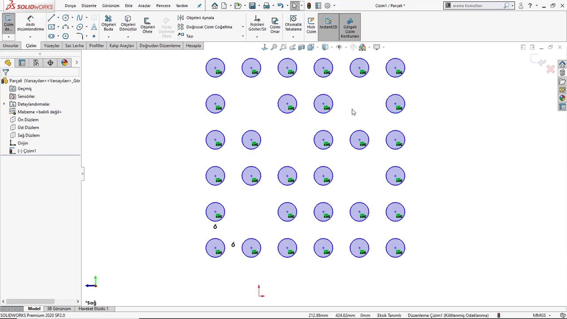Click Hızlı Çizim rapid sketch tool
The image size is (567, 319).
(311, 25)
